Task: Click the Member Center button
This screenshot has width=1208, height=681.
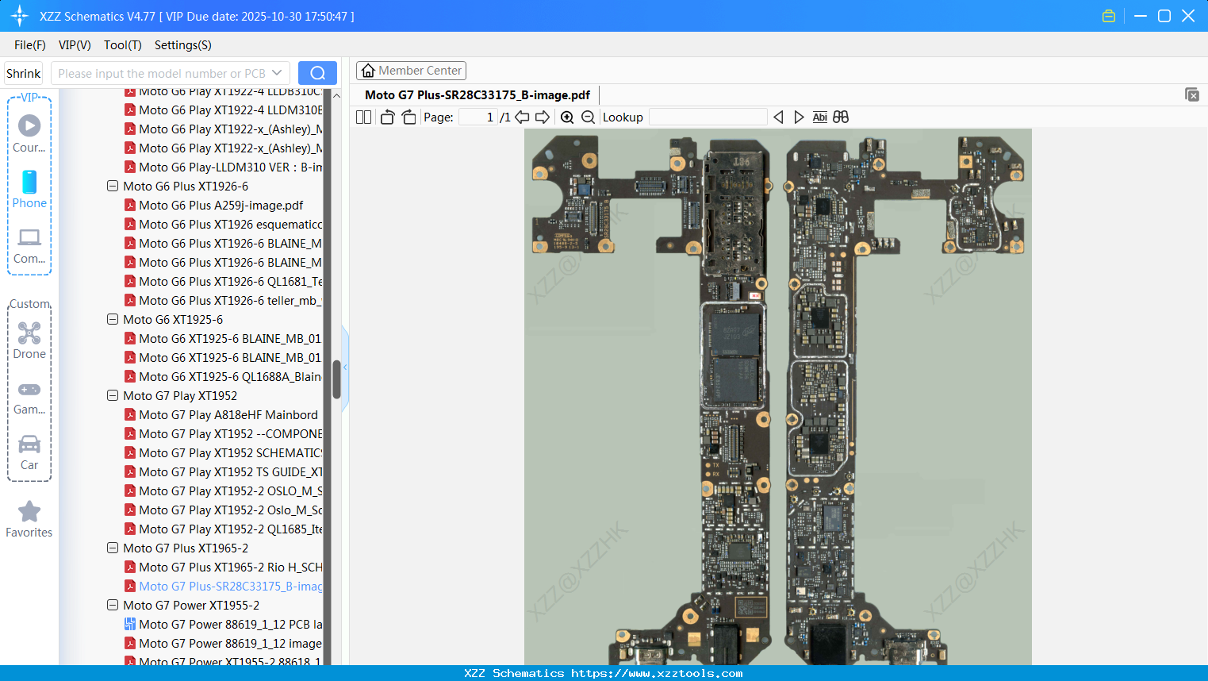Action: (411, 71)
